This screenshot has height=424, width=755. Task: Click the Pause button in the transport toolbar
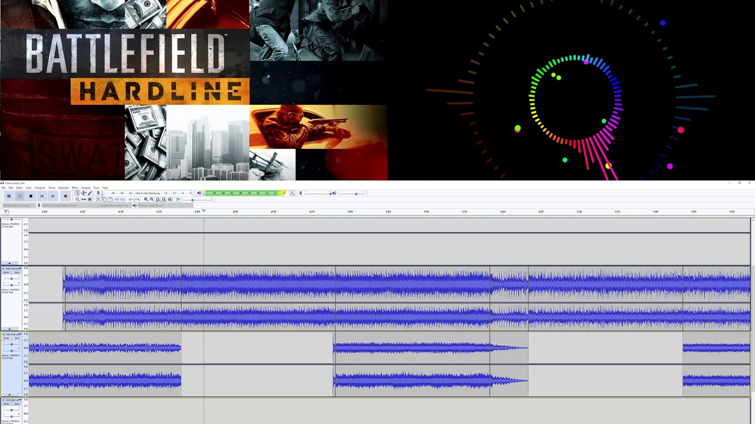click(9, 196)
